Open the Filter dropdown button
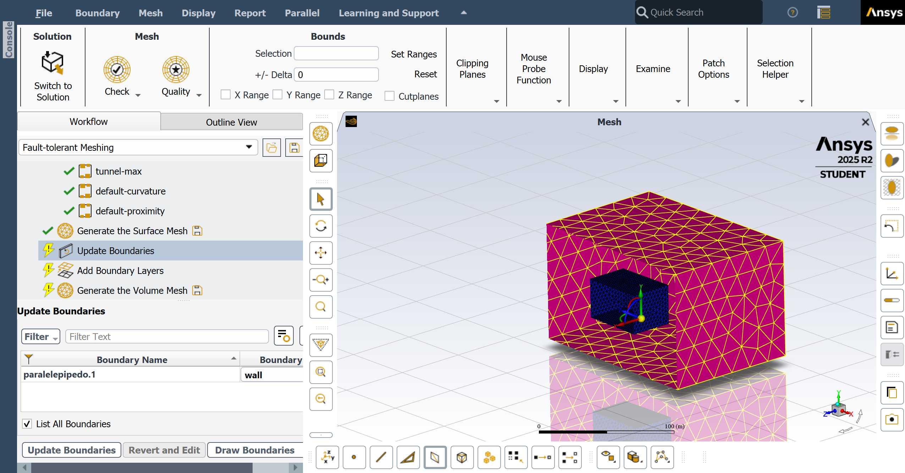 coord(41,336)
